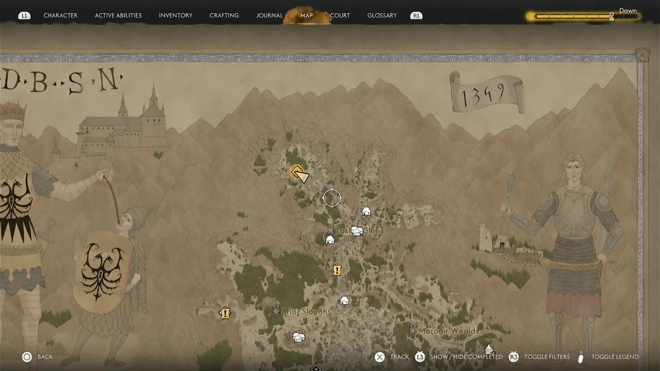This screenshot has width=660, height=371.
Task: Click the hourglass icon on the time bar
Action: [612, 16]
